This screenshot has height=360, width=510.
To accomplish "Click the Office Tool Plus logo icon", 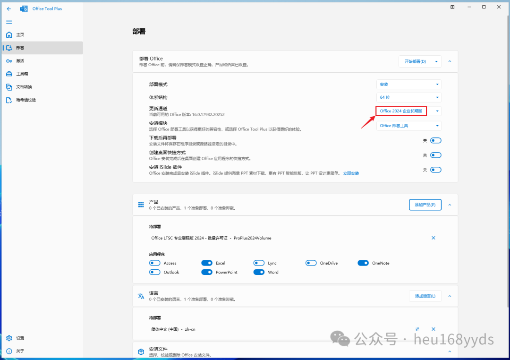I will click(x=24, y=9).
